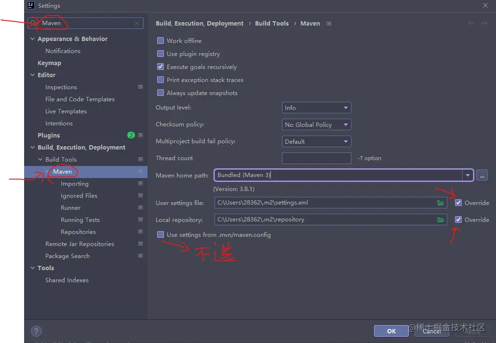The image size is (496, 343).
Task: Enable Use plugin registry checkbox
Action: tap(161, 54)
